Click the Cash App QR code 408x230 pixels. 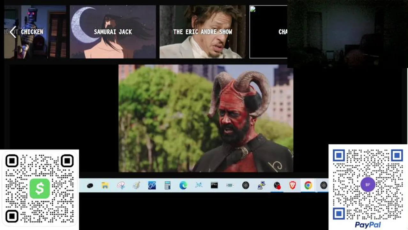pos(40,189)
